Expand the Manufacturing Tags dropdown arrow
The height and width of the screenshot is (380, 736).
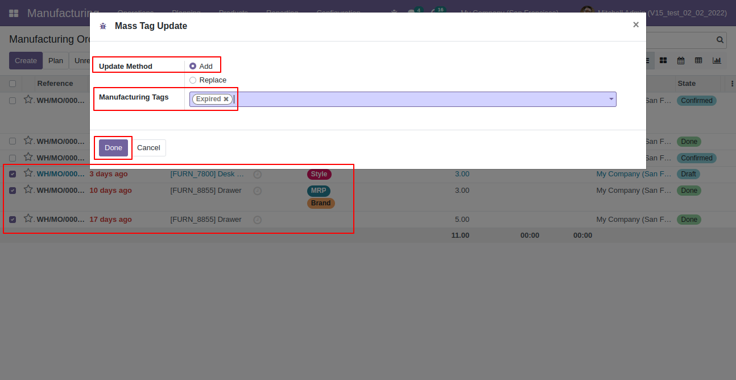[611, 99]
